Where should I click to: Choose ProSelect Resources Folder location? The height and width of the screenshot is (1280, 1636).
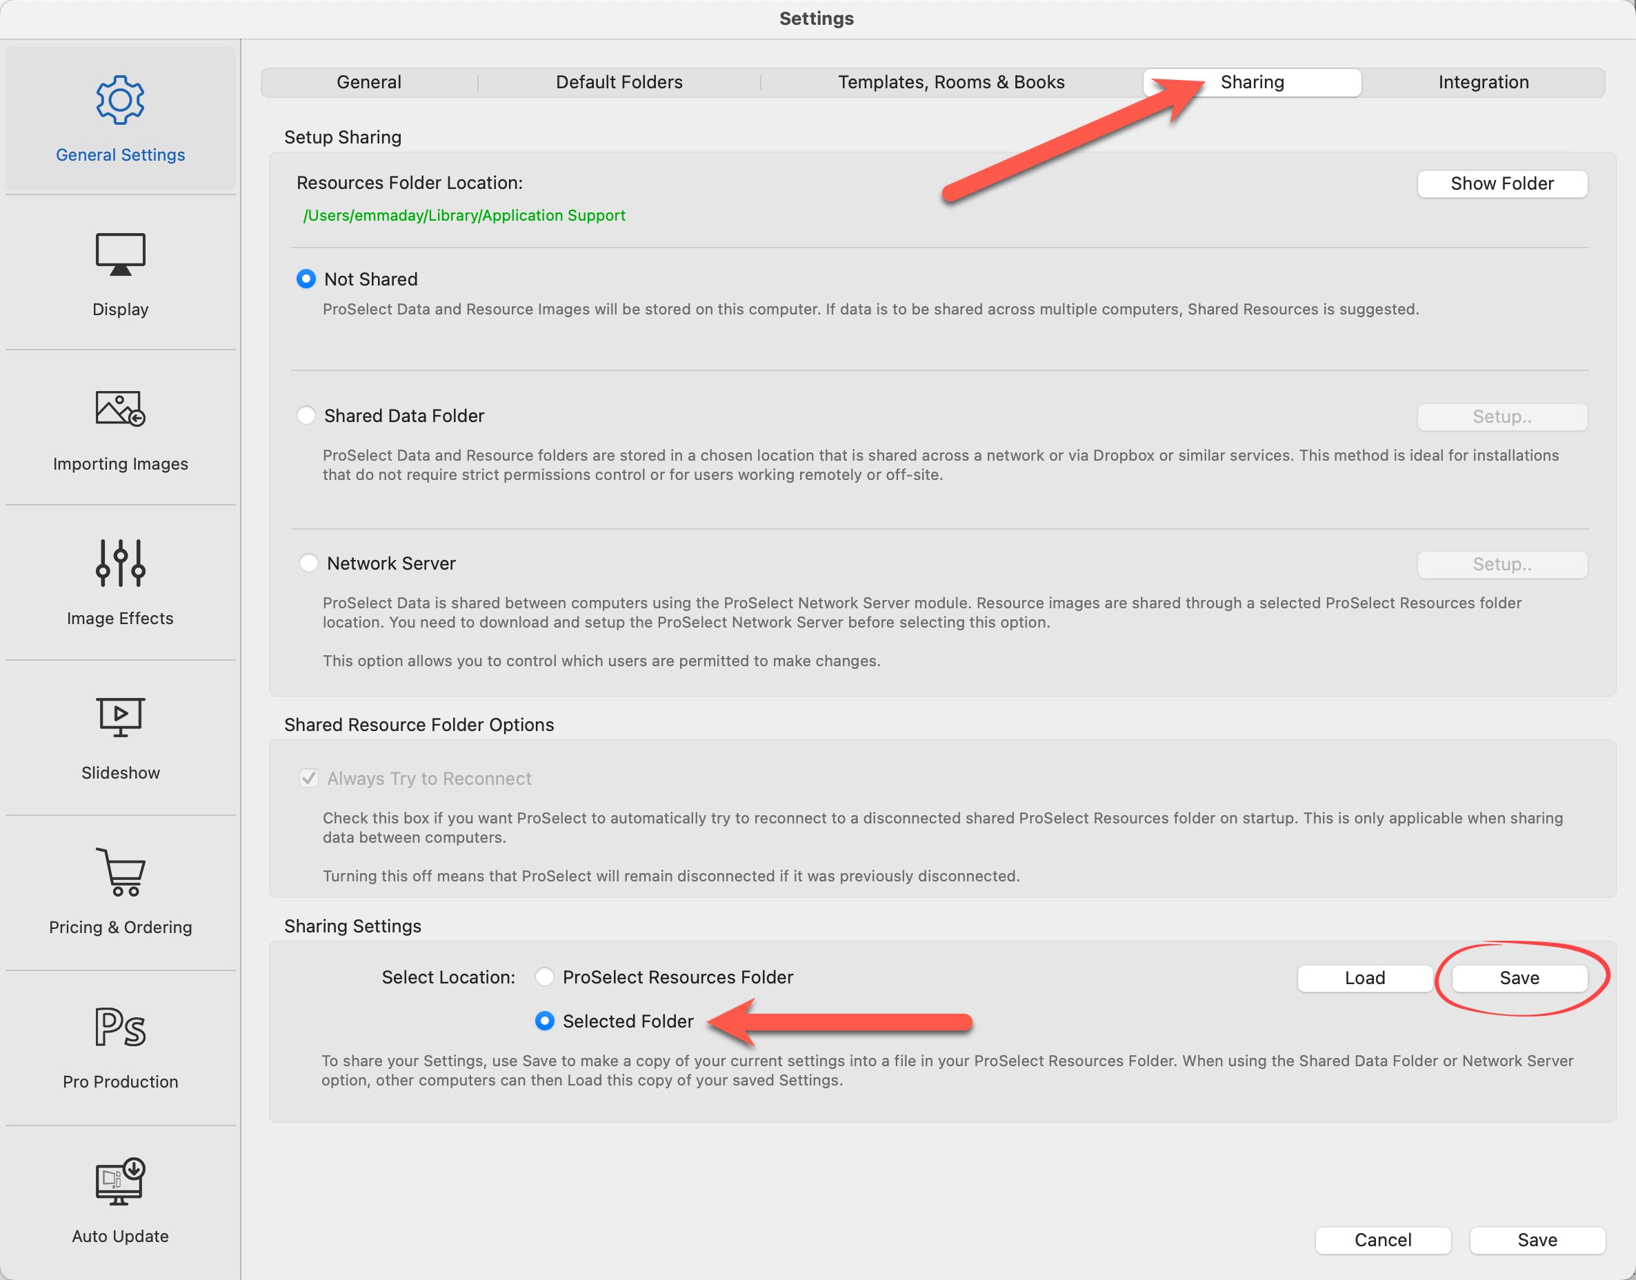pos(545,977)
